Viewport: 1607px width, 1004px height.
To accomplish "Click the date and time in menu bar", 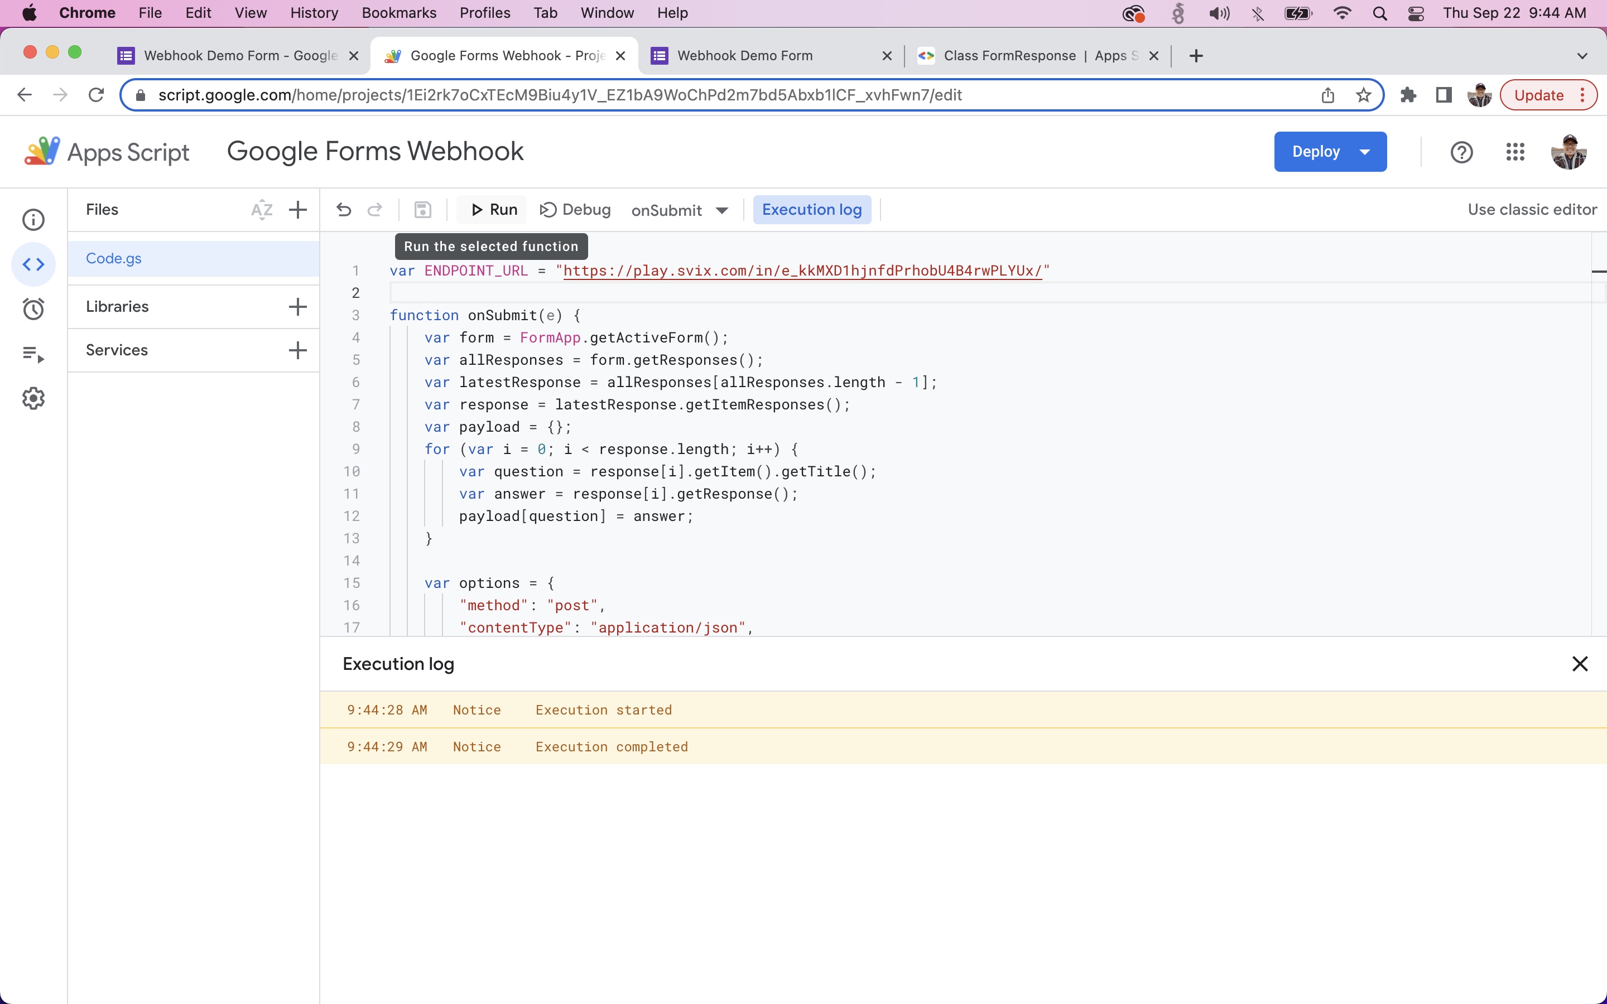I will tap(1515, 13).
